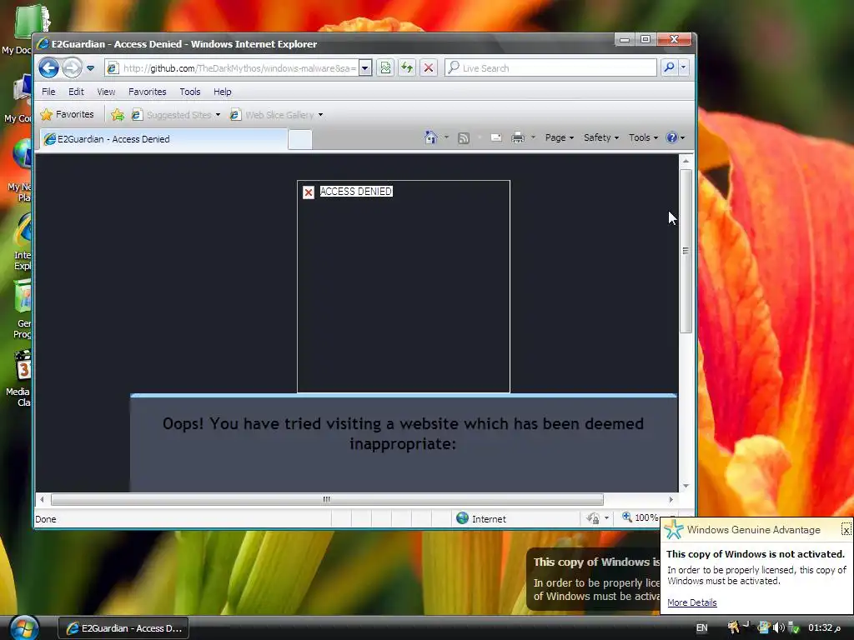Expand the Web Slice Gallery dropdown arrow
Screen dimensions: 854x640
click(x=320, y=115)
